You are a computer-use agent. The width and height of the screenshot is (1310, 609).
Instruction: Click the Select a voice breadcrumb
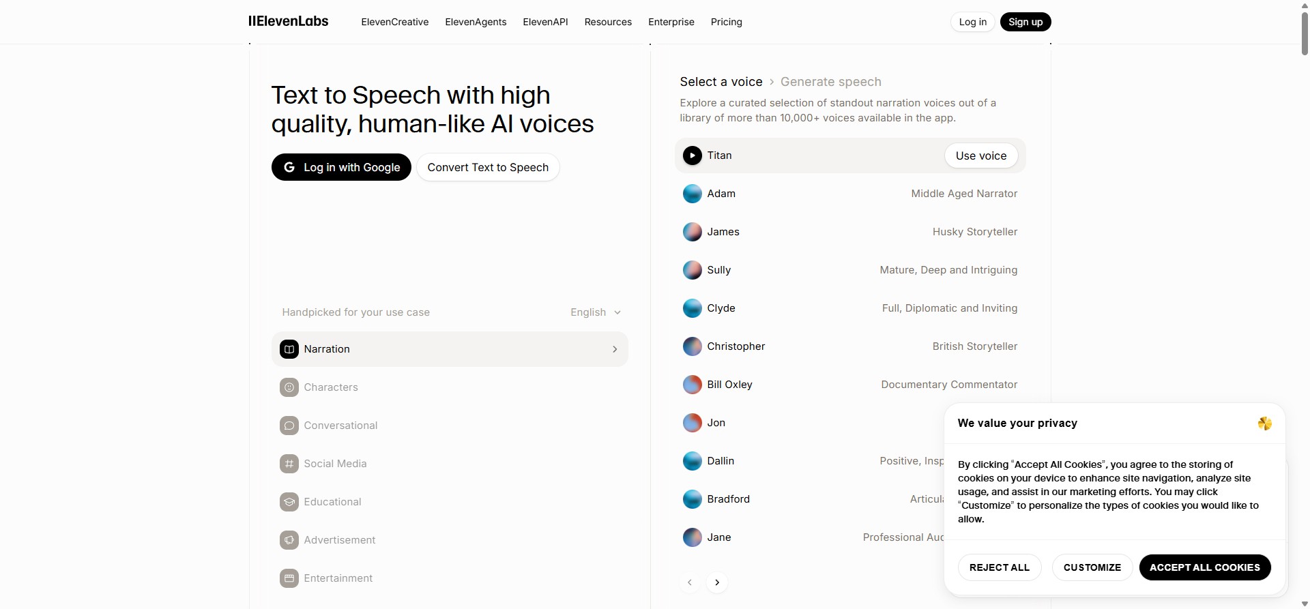(x=721, y=82)
